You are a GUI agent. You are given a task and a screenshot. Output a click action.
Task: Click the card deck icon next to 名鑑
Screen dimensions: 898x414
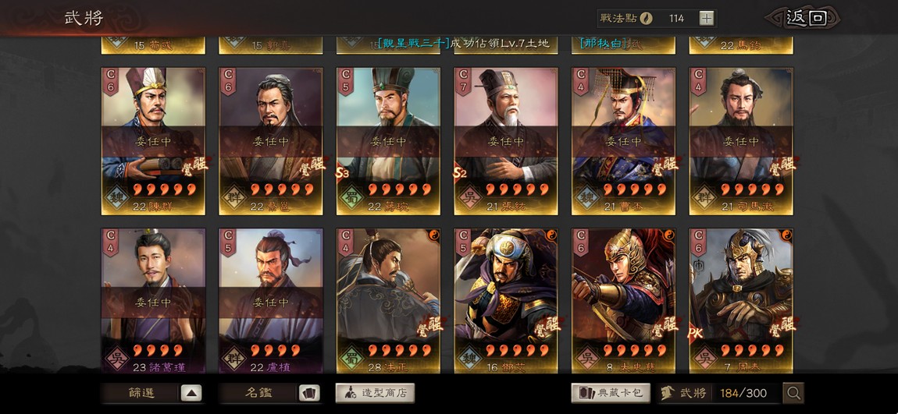tap(309, 393)
